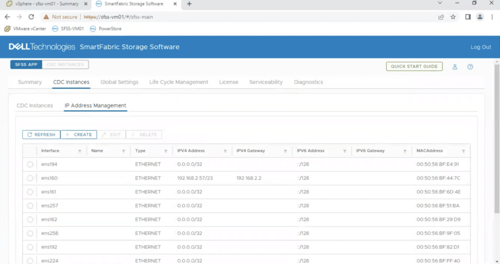The height and width of the screenshot is (264, 500).
Task: Filter the Interface column
Action: (x=80, y=151)
